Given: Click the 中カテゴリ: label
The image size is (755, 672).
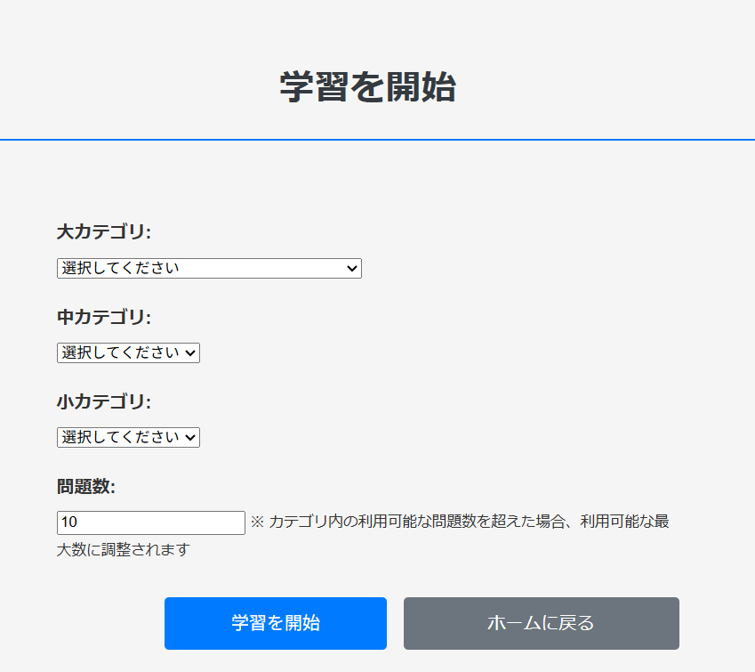Looking at the screenshot, I should [x=104, y=317].
